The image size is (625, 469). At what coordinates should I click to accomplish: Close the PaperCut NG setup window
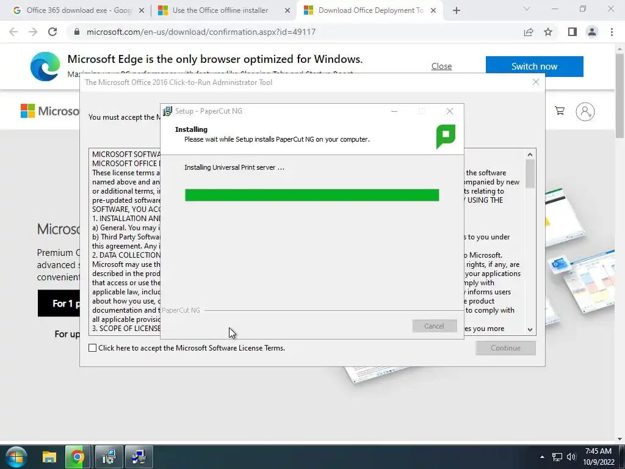[x=450, y=111]
